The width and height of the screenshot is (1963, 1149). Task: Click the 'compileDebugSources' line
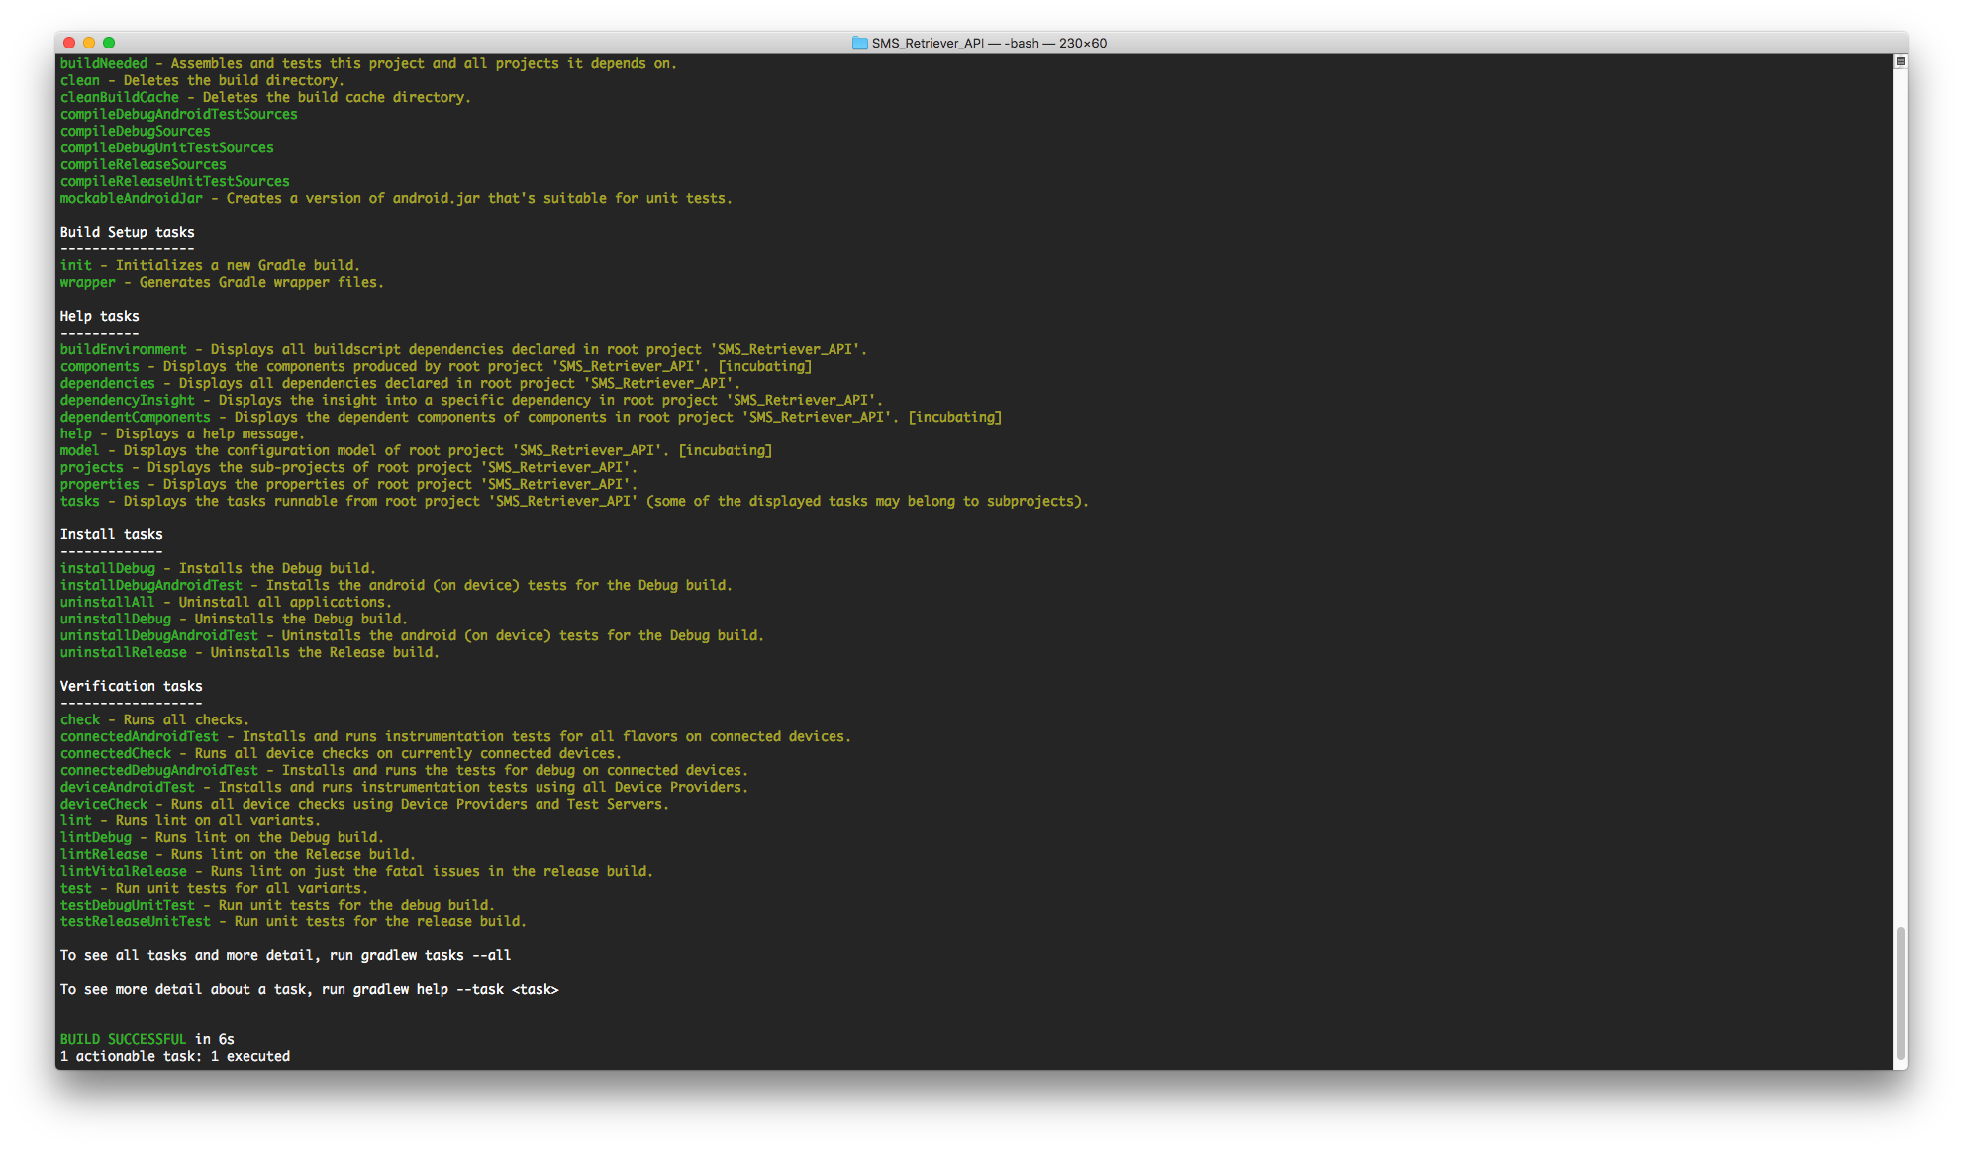click(136, 131)
